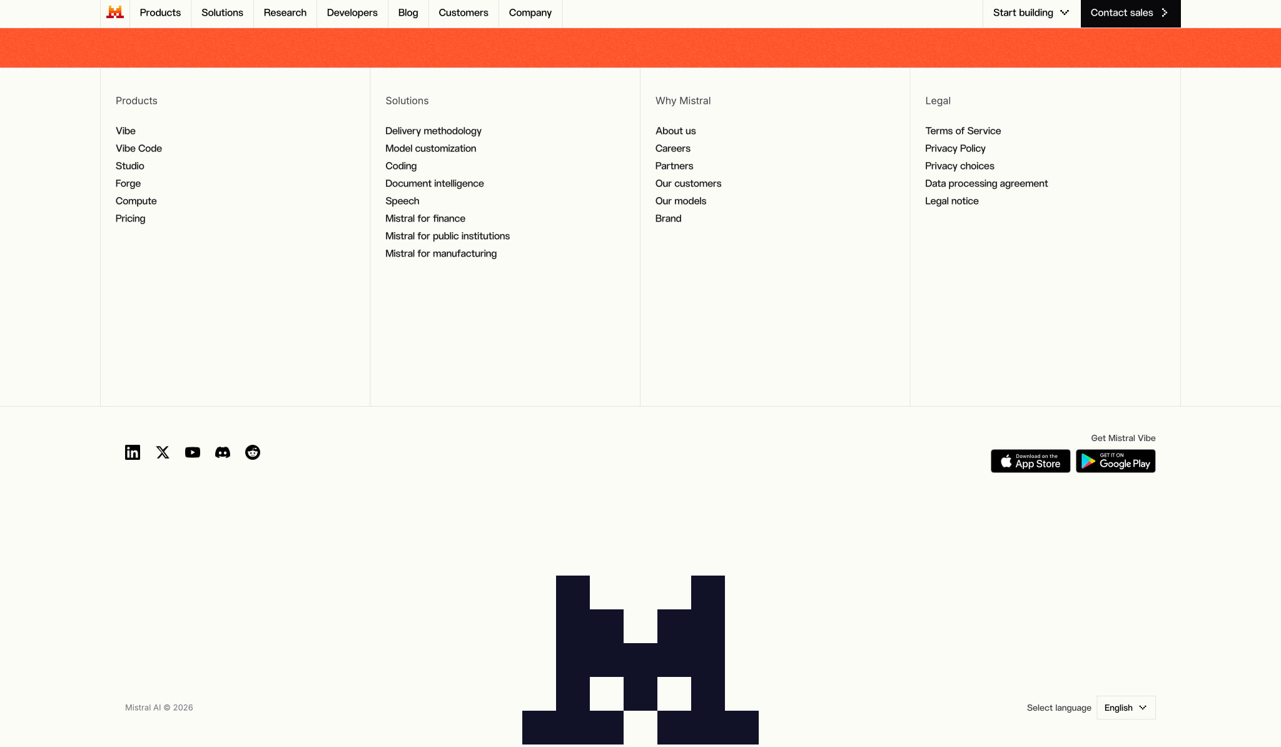Click the 'Select language' label
The height and width of the screenshot is (747, 1281).
tap(1059, 708)
